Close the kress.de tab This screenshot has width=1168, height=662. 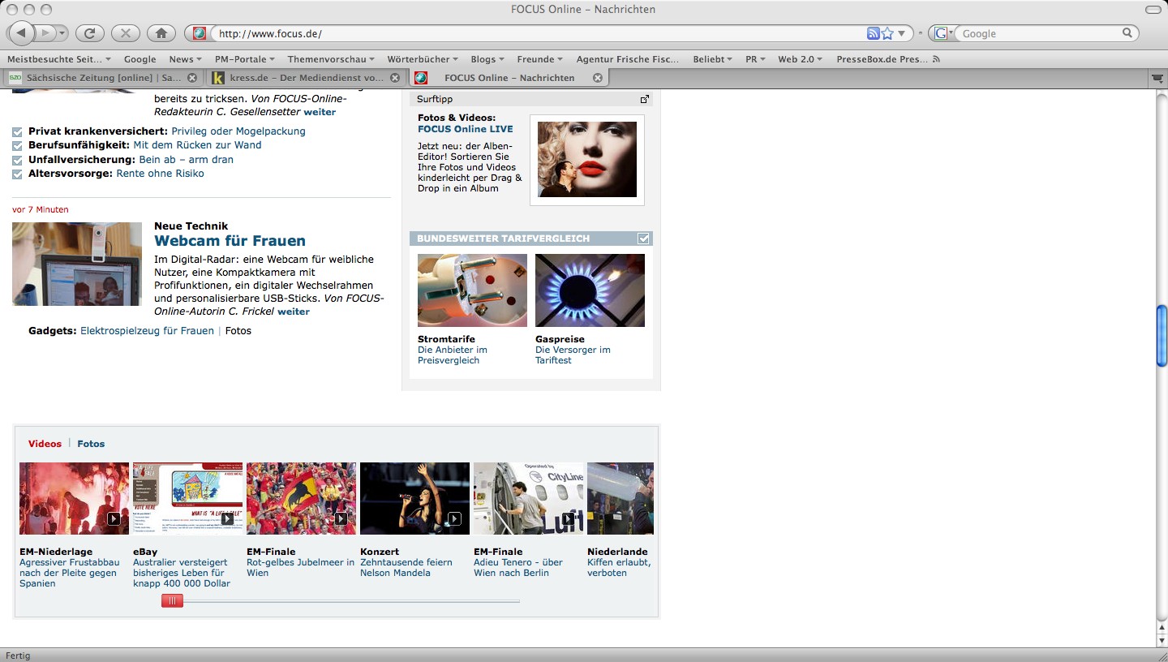pos(395,78)
